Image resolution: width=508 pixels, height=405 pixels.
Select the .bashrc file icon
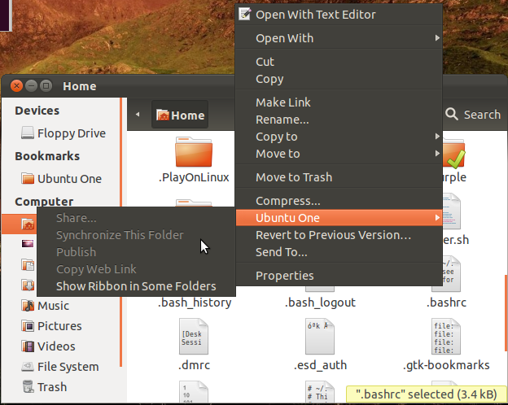click(x=452, y=274)
